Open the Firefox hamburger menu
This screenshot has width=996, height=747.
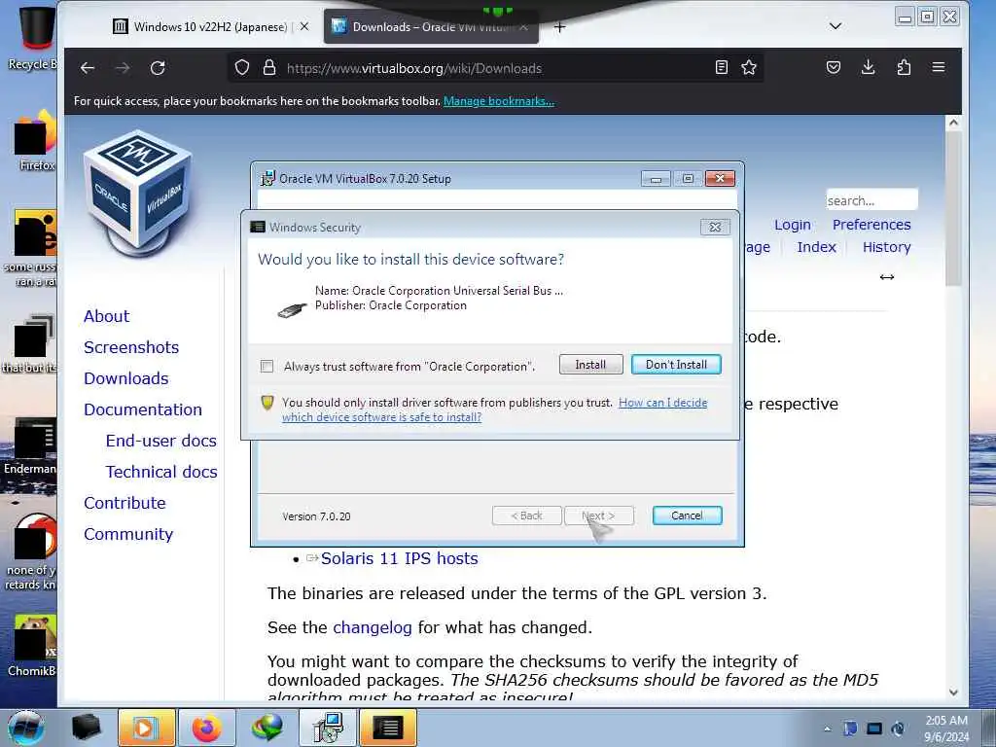point(939,67)
